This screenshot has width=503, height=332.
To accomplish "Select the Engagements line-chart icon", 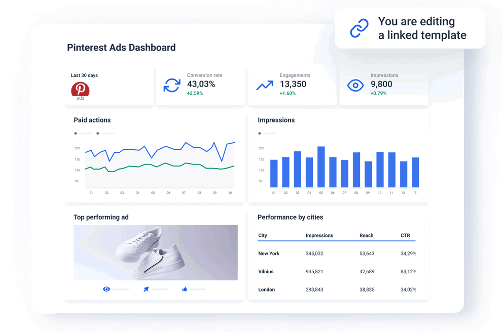I will point(264,86).
